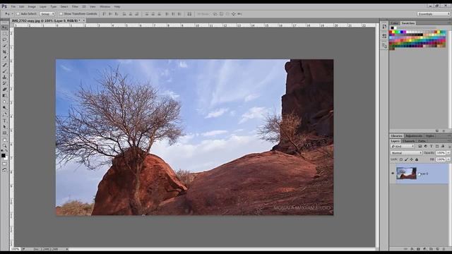Enable the Auto-Select checkbox
452x254 pixels.
(x=18, y=14)
